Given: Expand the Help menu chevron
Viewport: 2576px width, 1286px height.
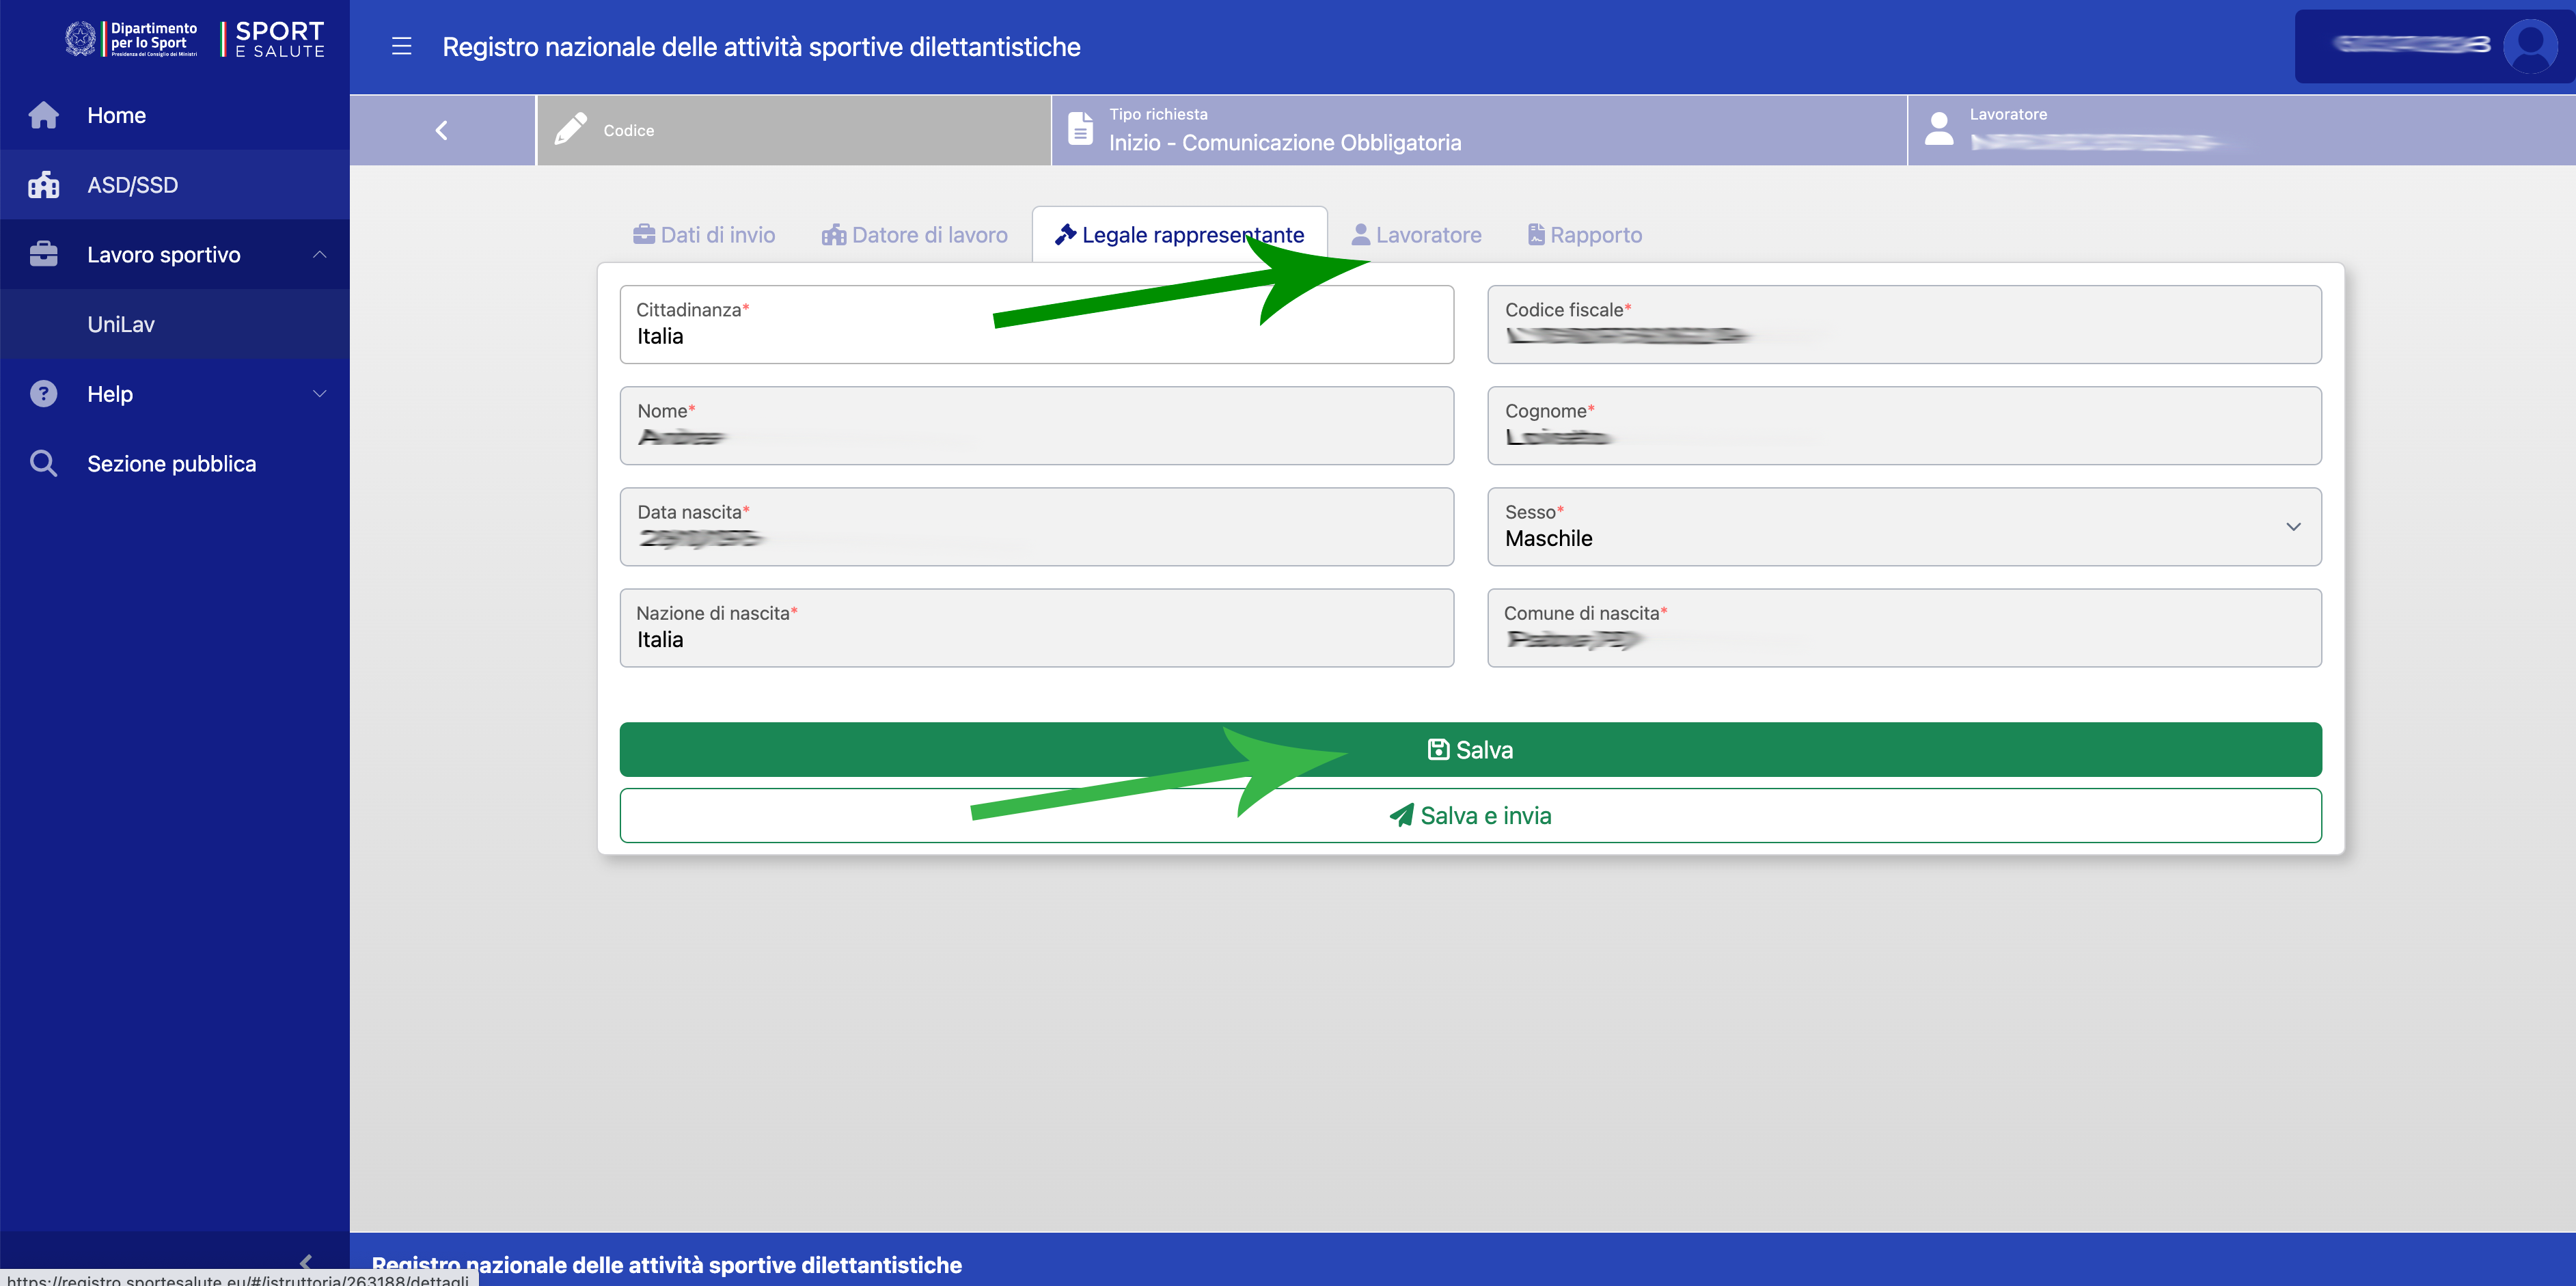Looking at the screenshot, I should click(320, 394).
